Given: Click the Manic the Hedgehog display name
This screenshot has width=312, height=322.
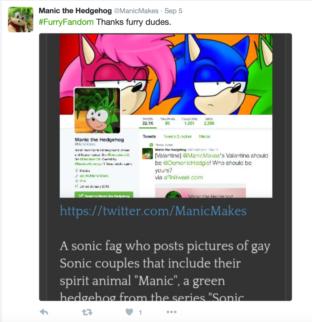Looking at the screenshot, I should [x=75, y=11].
